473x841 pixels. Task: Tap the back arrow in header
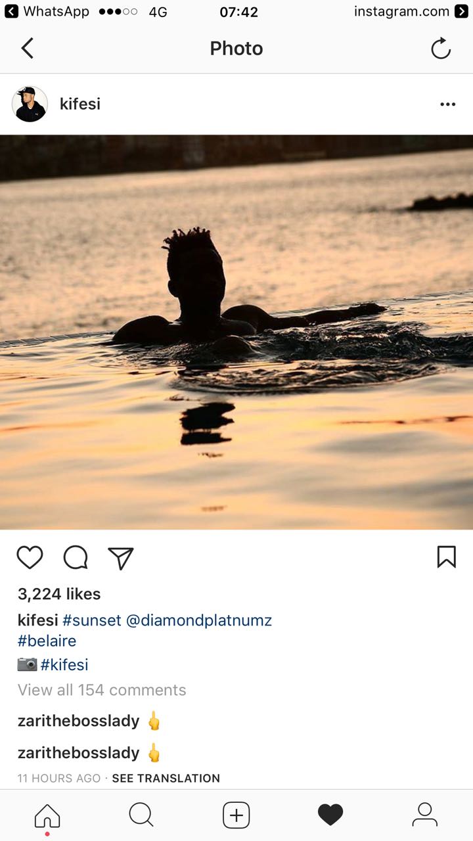(27, 48)
